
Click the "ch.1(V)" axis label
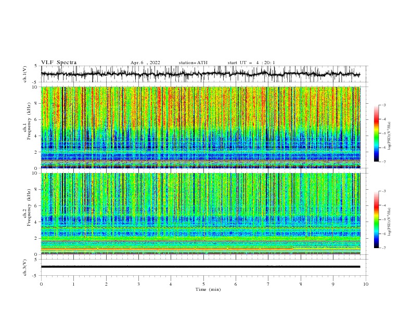point(25,74)
